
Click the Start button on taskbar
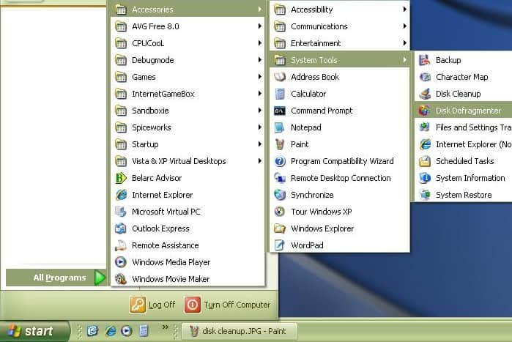coord(34,331)
